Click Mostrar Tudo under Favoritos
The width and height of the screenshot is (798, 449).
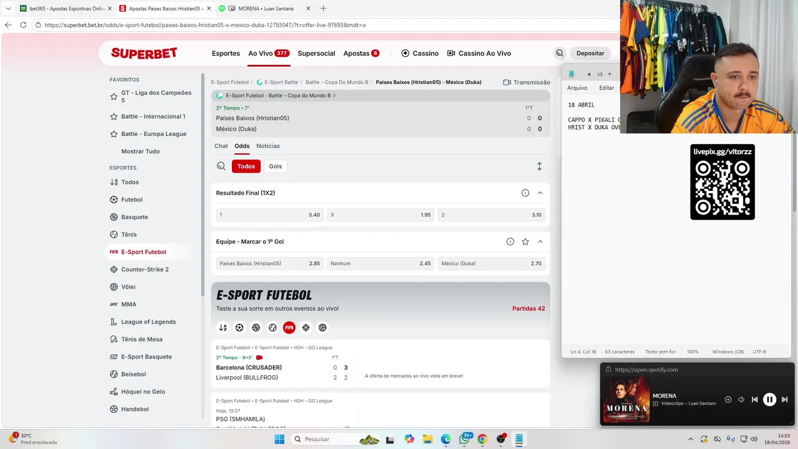[x=140, y=152]
